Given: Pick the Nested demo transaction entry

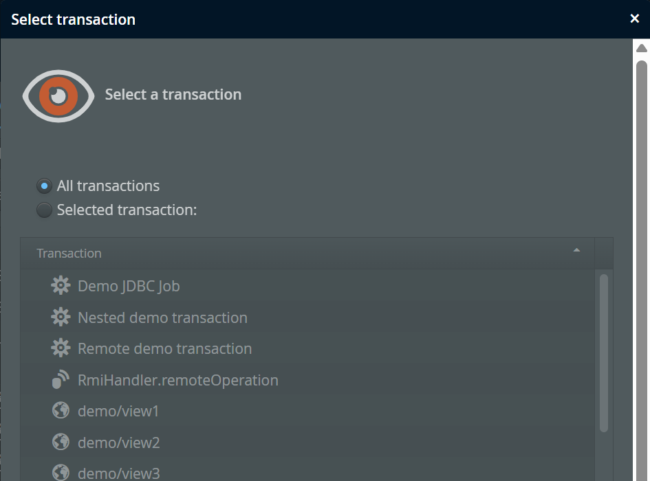Looking at the screenshot, I should pyautogui.click(x=162, y=317).
